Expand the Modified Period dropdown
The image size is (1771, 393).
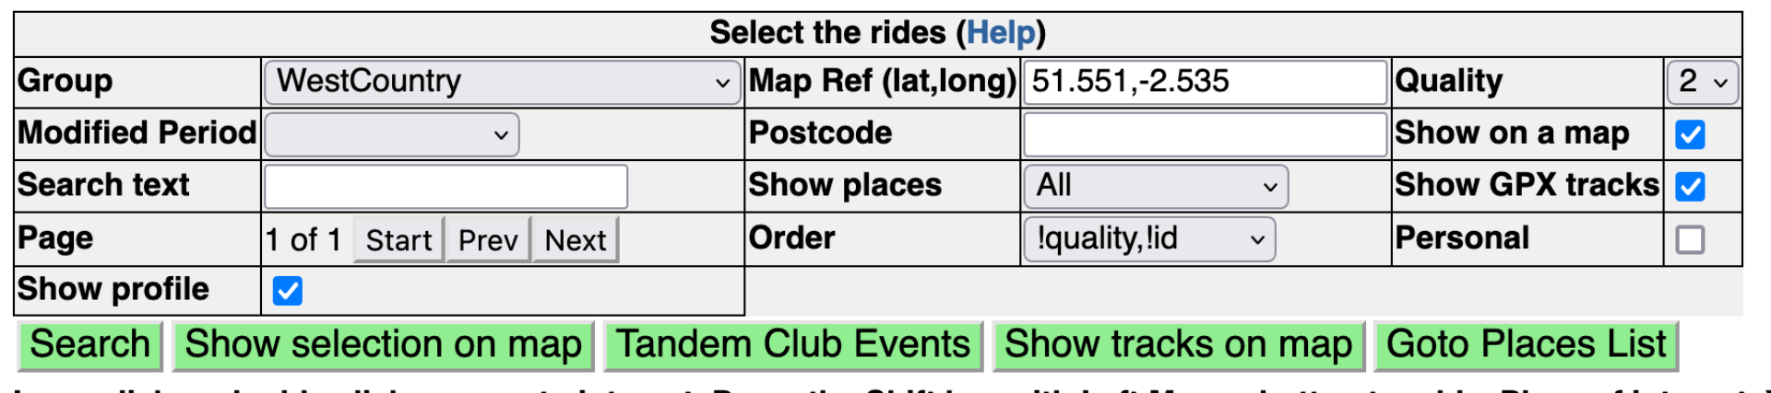pyautogui.click(x=392, y=134)
